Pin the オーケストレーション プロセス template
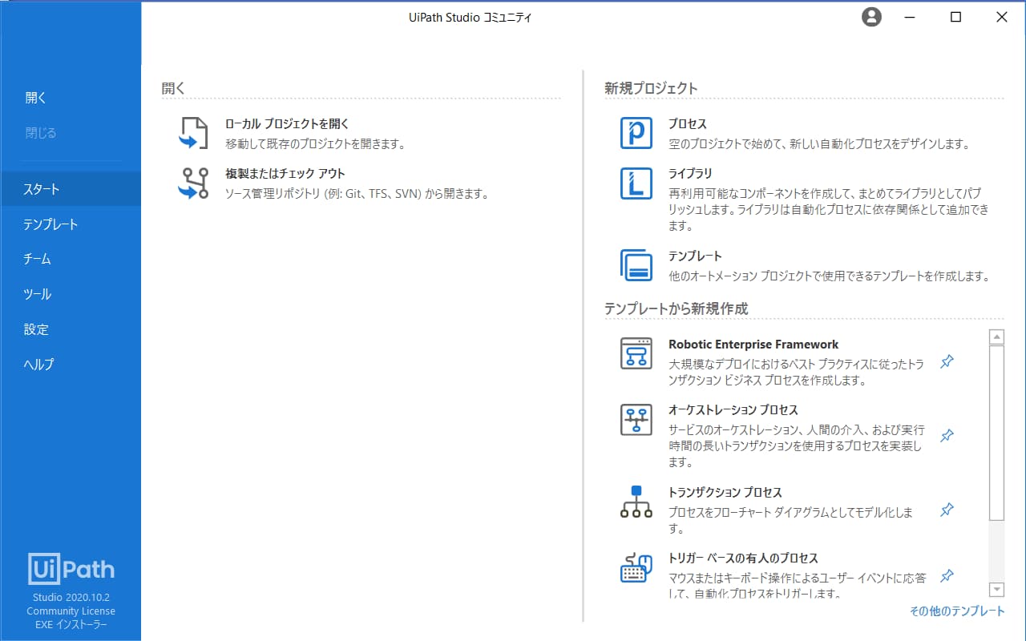The width and height of the screenshot is (1026, 641). click(x=947, y=436)
